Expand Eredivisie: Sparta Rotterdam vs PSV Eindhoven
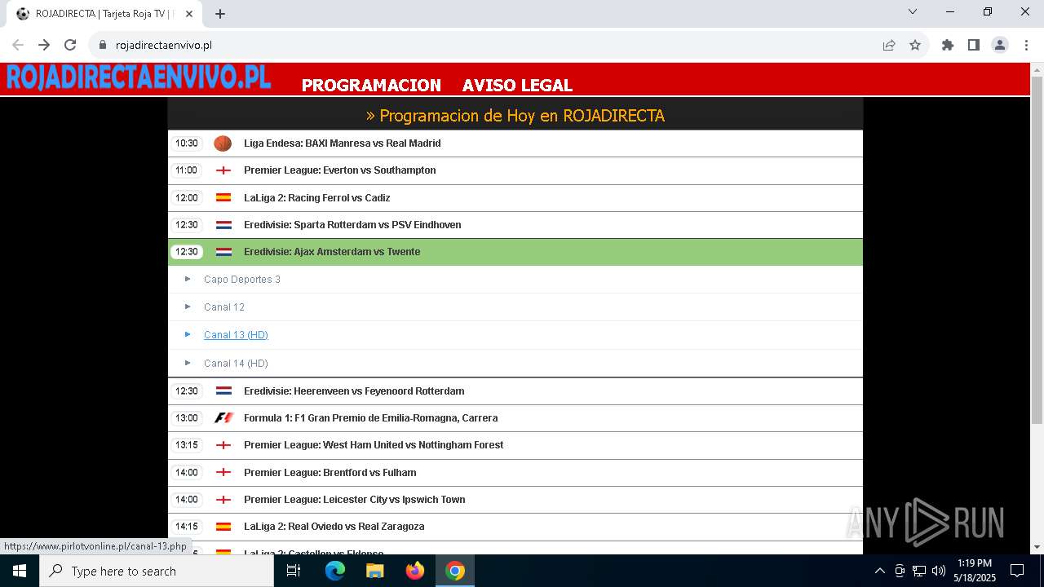Screen dimensions: 1044x587 (x=515, y=225)
